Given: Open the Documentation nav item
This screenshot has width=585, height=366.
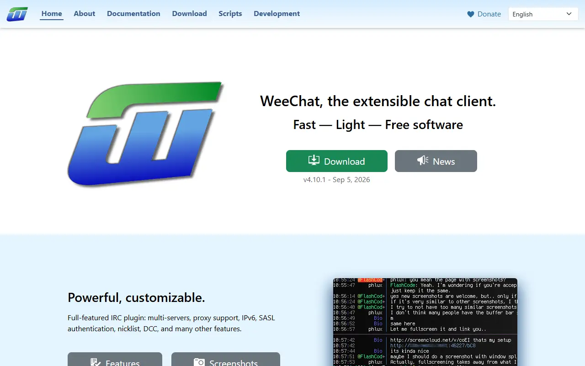Looking at the screenshot, I should 133,14.
